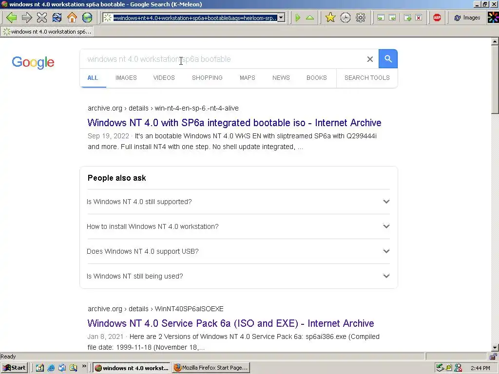Screen dimensions: 499x374
Task: Click the blue magnifier search button
Action: coord(388,59)
